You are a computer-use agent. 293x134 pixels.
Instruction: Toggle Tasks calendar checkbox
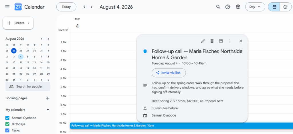tap(7, 131)
